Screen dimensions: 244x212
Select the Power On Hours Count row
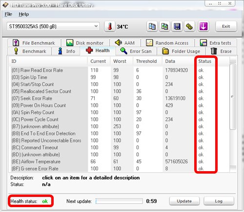click(119, 106)
